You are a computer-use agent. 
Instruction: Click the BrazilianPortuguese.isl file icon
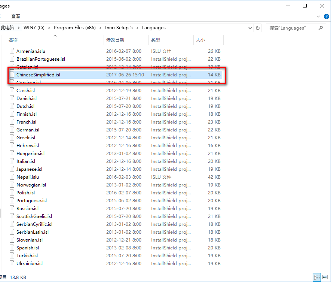(x=12, y=59)
